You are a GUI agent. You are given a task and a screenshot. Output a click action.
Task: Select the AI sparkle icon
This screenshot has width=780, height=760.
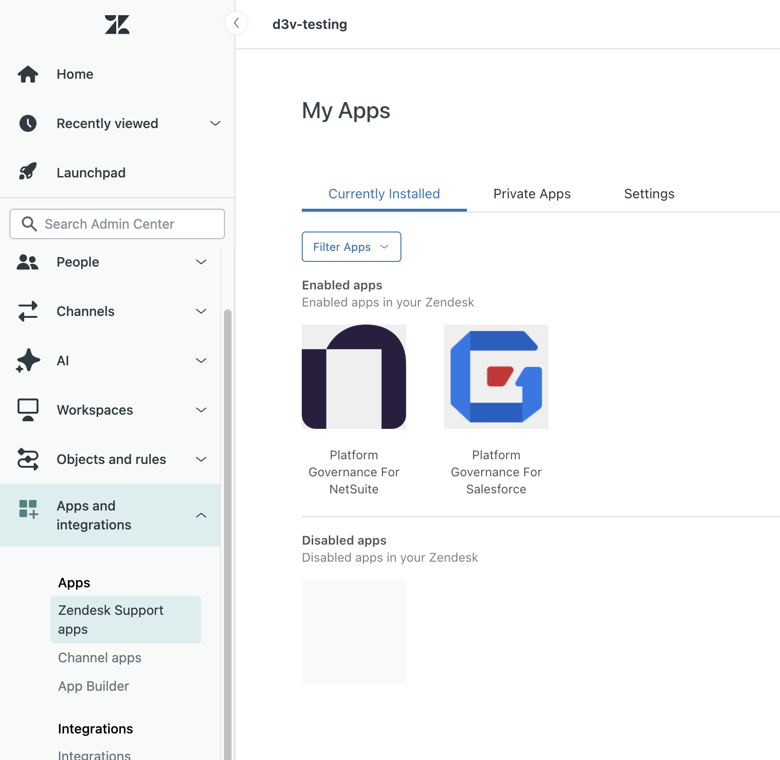28,361
